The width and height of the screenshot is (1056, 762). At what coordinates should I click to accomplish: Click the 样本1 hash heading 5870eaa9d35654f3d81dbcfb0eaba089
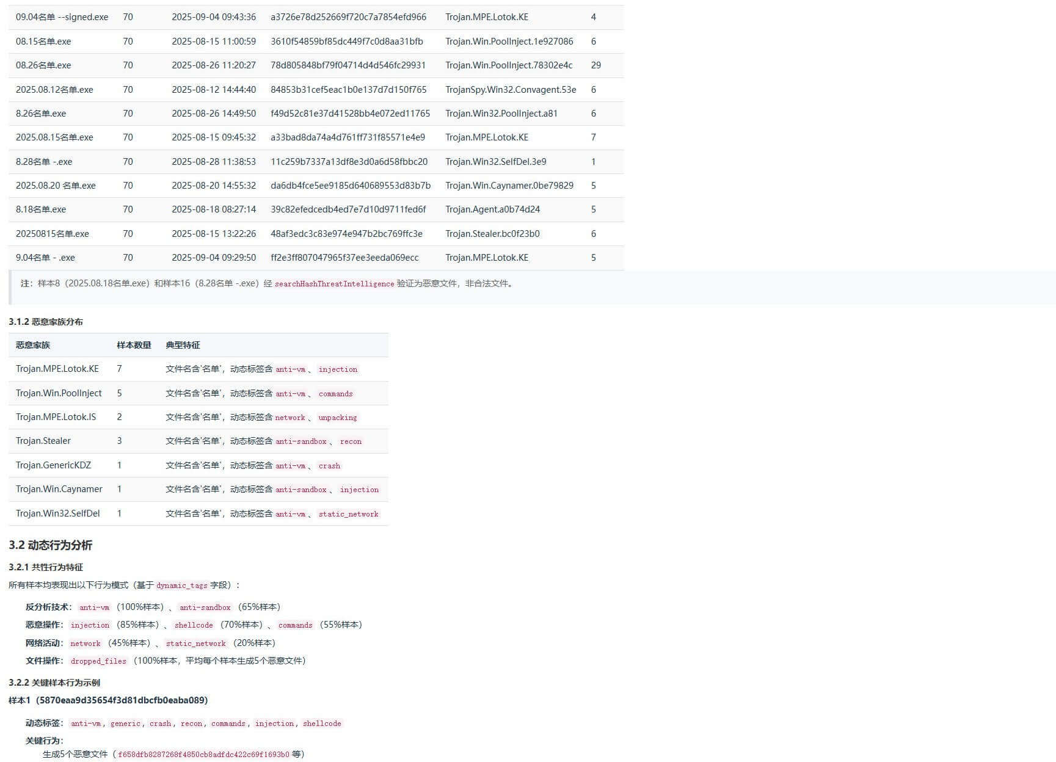pos(108,700)
